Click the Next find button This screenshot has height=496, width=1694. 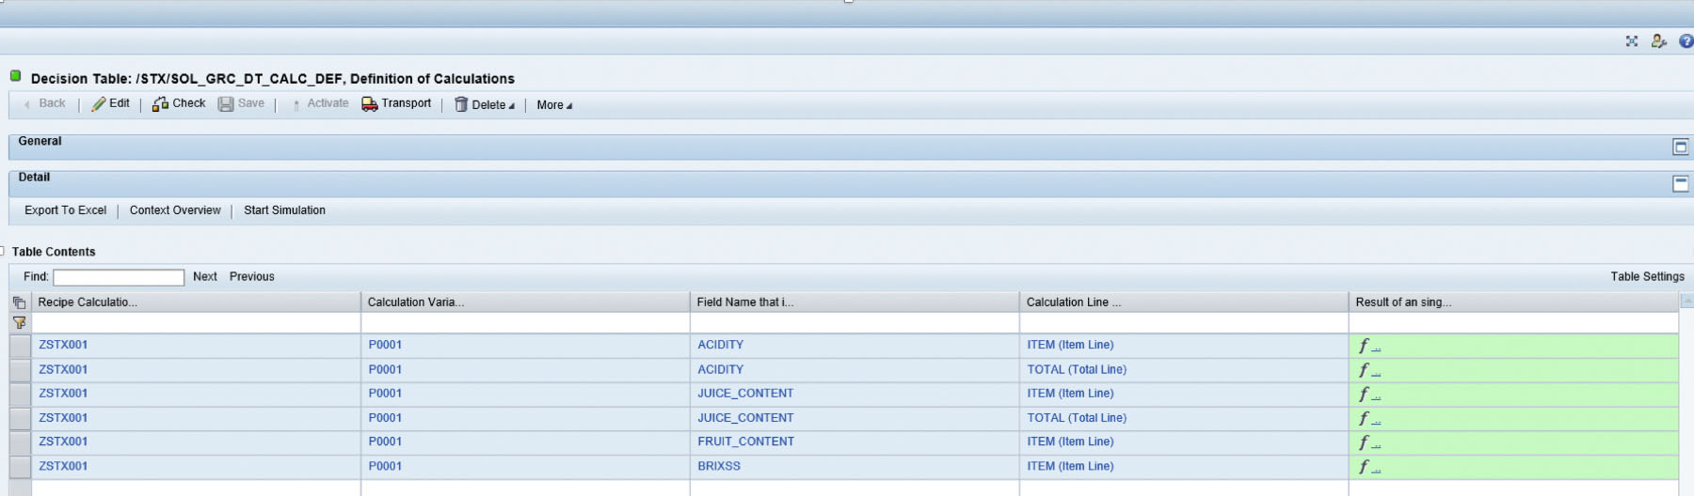coord(204,276)
